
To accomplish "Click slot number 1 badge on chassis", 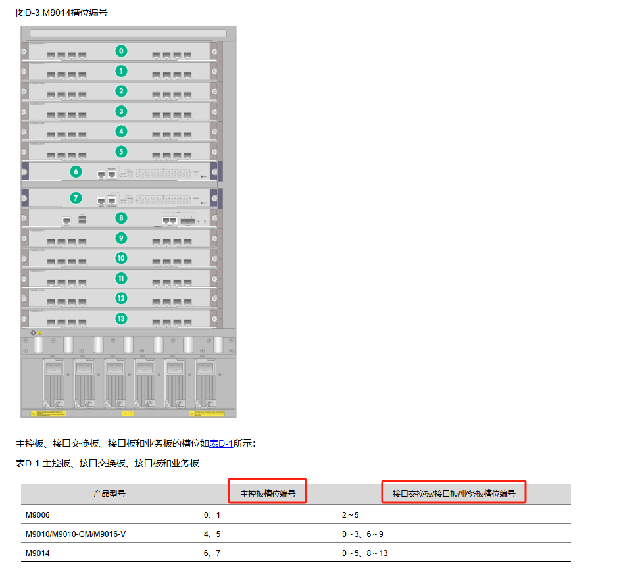I will point(121,71).
